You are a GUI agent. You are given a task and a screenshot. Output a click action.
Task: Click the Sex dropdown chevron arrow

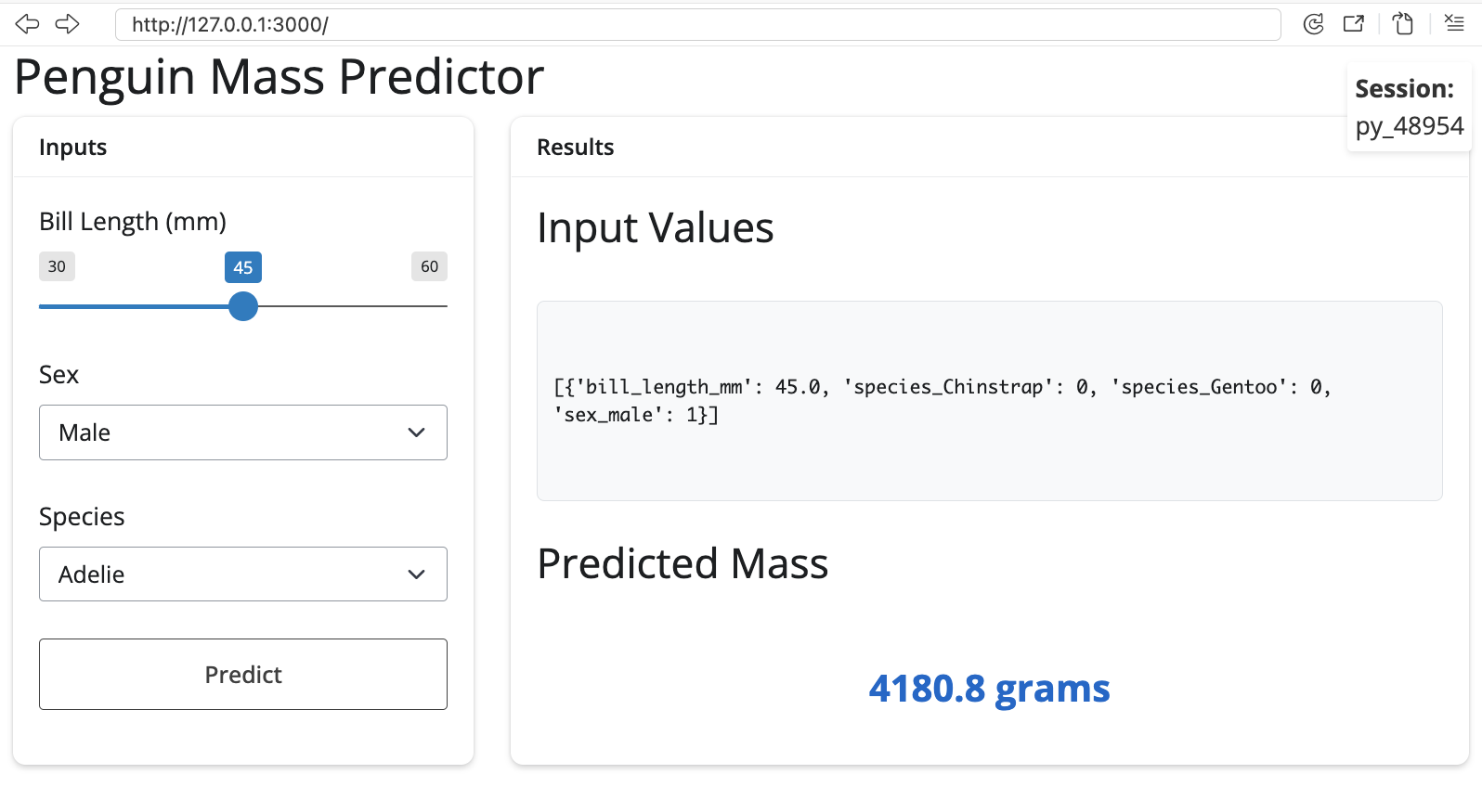(x=417, y=432)
